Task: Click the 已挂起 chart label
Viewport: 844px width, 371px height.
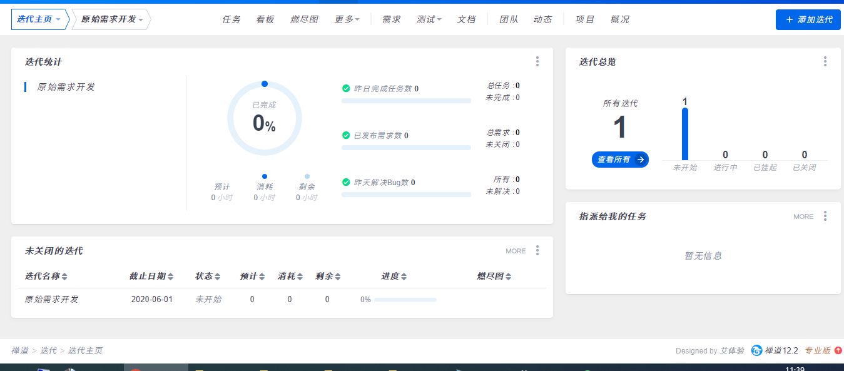Action: point(765,168)
